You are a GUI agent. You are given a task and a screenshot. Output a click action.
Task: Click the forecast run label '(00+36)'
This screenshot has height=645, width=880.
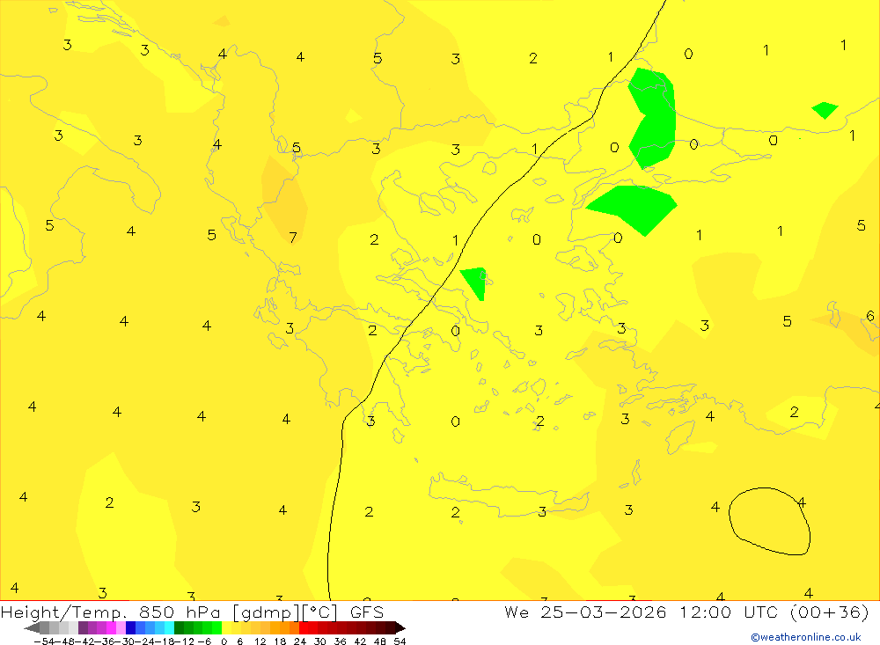click(829, 612)
